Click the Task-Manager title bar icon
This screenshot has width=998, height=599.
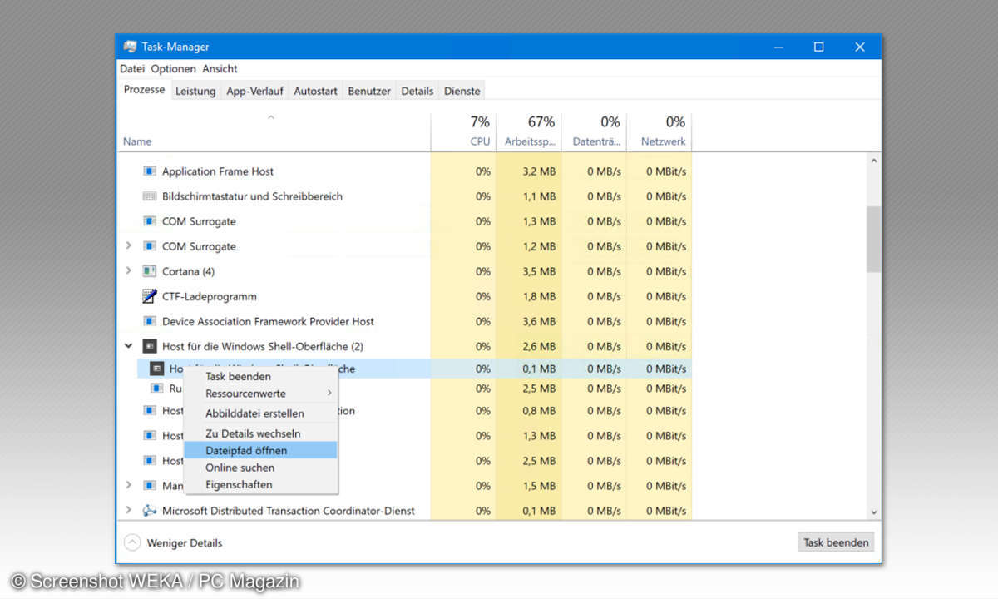pyautogui.click(x=131, y=47)
